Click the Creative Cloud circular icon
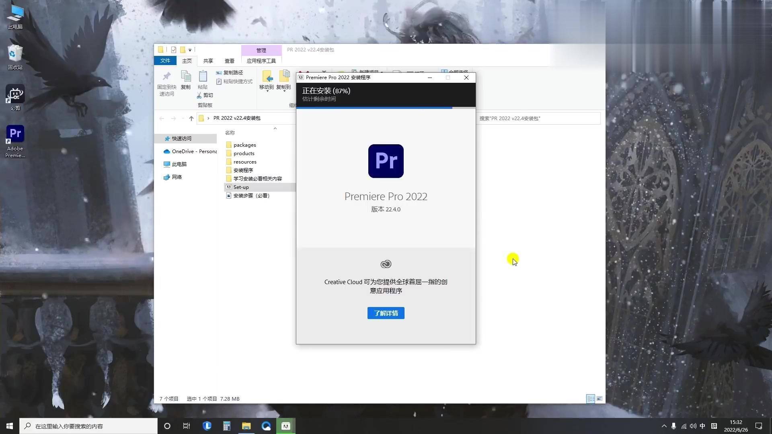Viewport: 772px width, 434px height. (386, 263)
